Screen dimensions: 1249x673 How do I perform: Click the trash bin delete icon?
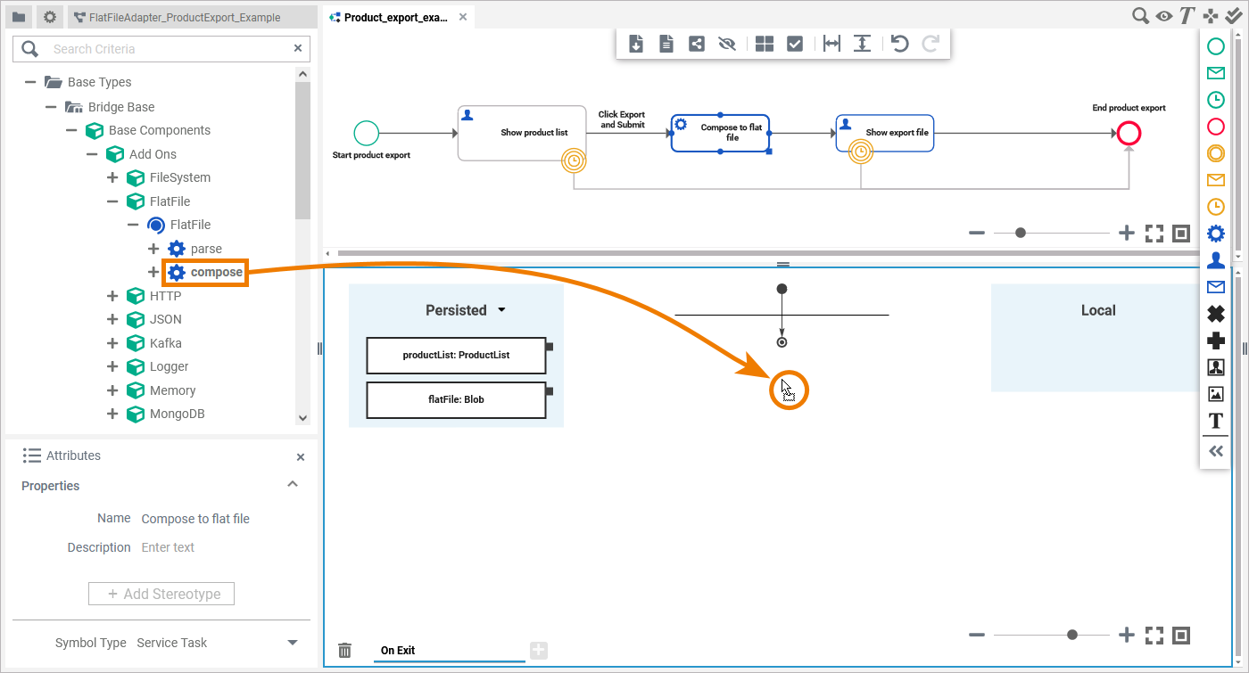click(345, 651)
